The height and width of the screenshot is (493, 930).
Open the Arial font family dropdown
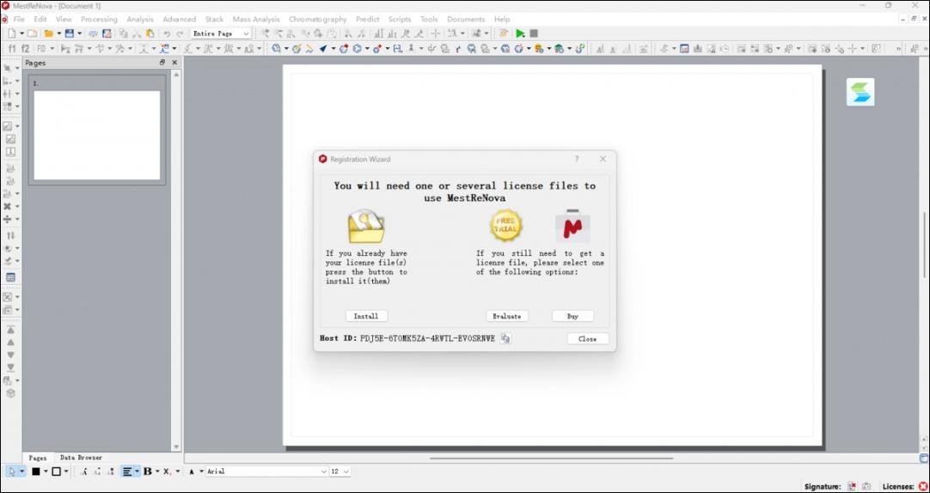click(x=266, y=472)
